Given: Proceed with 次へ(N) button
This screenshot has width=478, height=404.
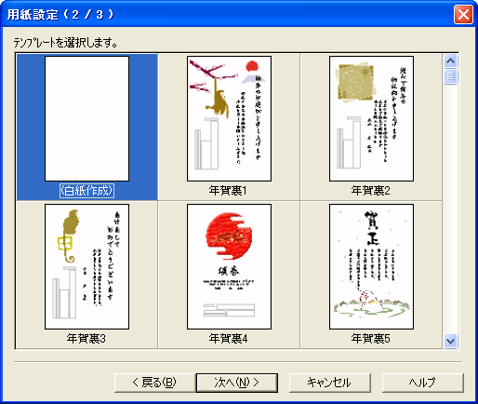Looking at the screenshot, I should coord(237,383).
